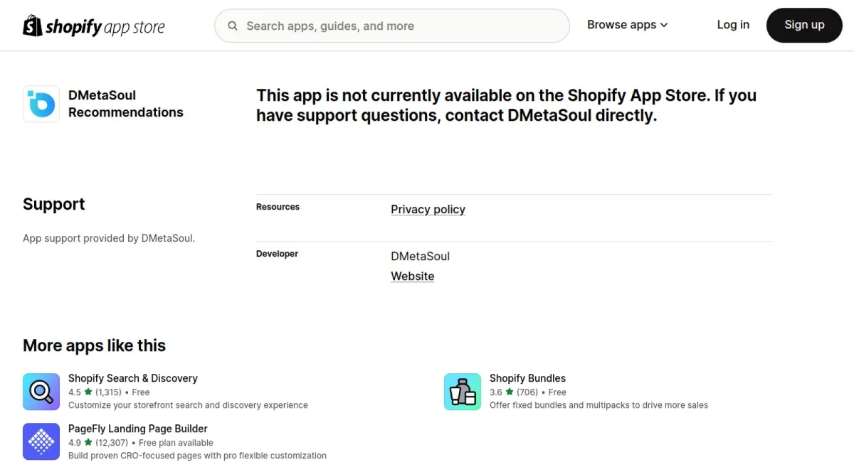Open the Privacy policy link
The height and width of the screenshot is (462, 854).
coord(428,210)
